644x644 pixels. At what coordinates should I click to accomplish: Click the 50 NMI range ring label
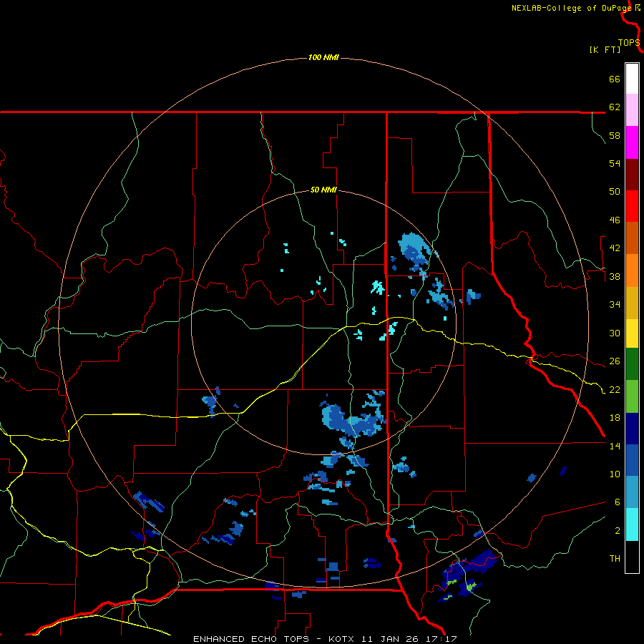click(323, 190)
